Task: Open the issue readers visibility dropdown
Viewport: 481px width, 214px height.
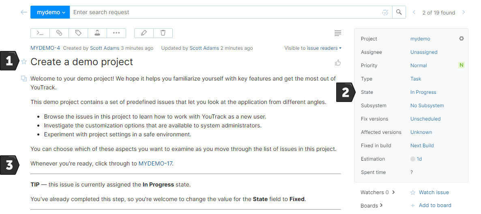Action: [324, 48]
